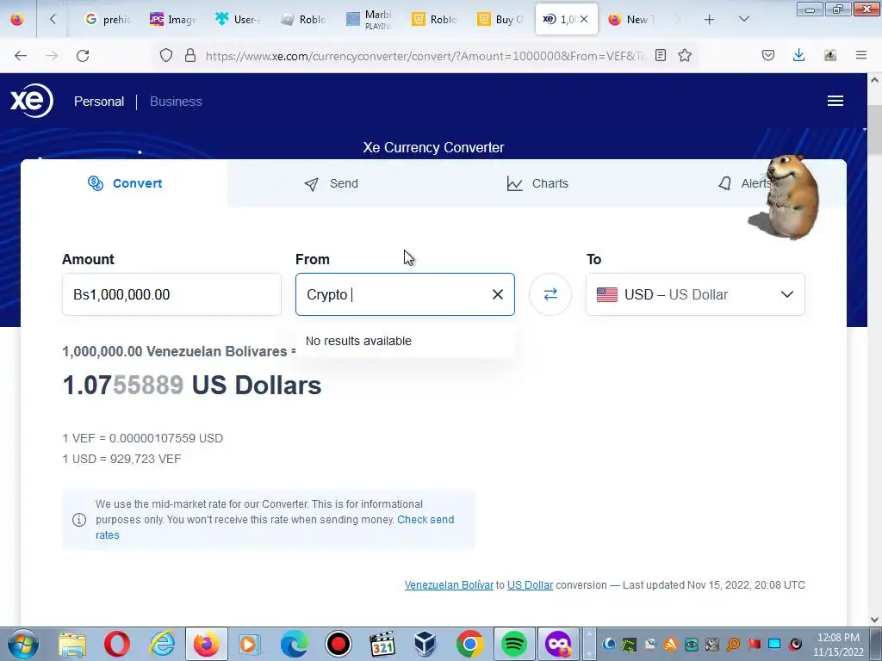Image resolution: width=882 pixels, height=661 pixels.
Task: Close the active Xe converter tab
Action: (x=584, y=20)
